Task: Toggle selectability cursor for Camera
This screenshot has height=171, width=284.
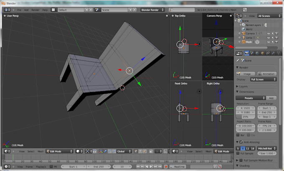Action: (x=273, y=33)
